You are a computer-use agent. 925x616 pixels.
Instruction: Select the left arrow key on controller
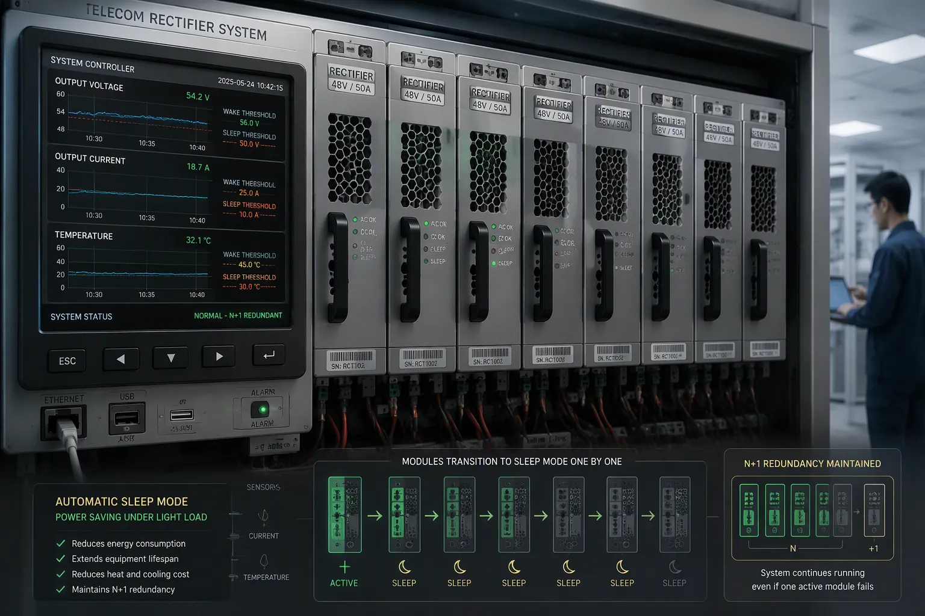point(121,359)
